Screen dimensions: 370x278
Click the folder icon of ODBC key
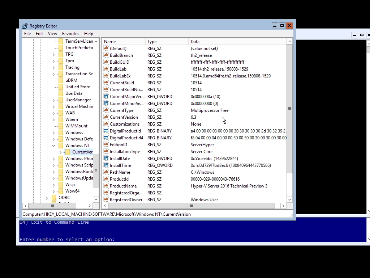click(x=54, y=197)
